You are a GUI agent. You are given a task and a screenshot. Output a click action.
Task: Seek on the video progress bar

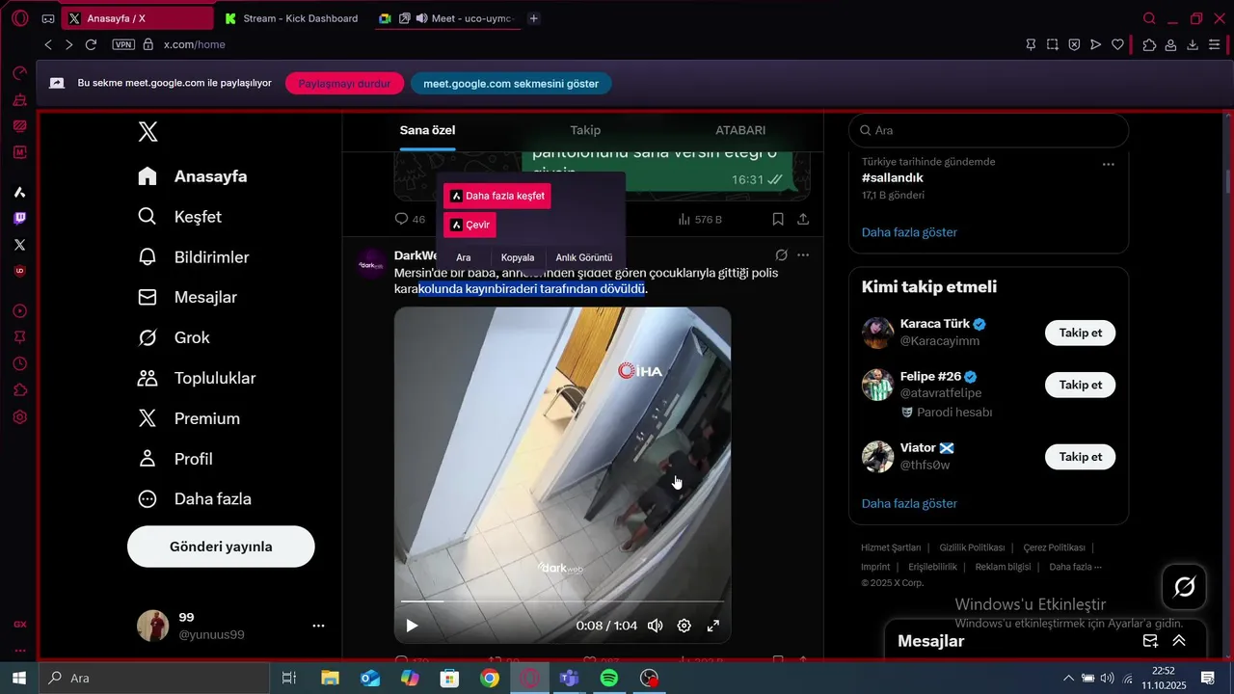click(562, 601)
